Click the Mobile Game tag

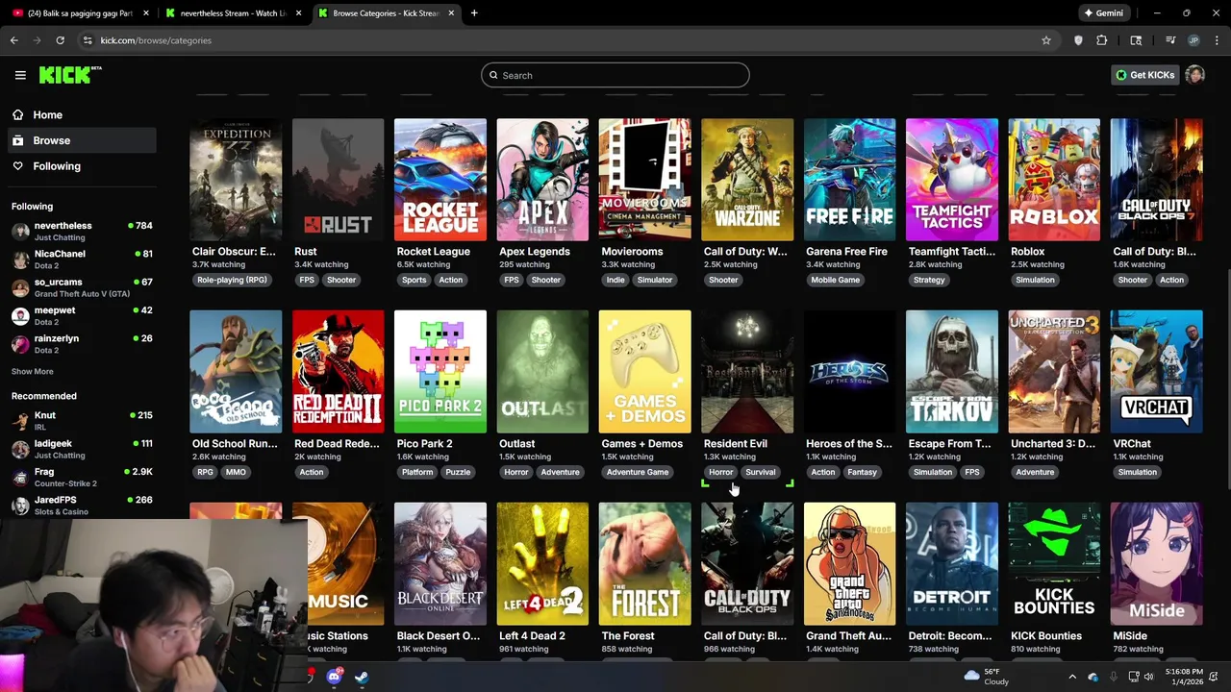tap(835, 280)
